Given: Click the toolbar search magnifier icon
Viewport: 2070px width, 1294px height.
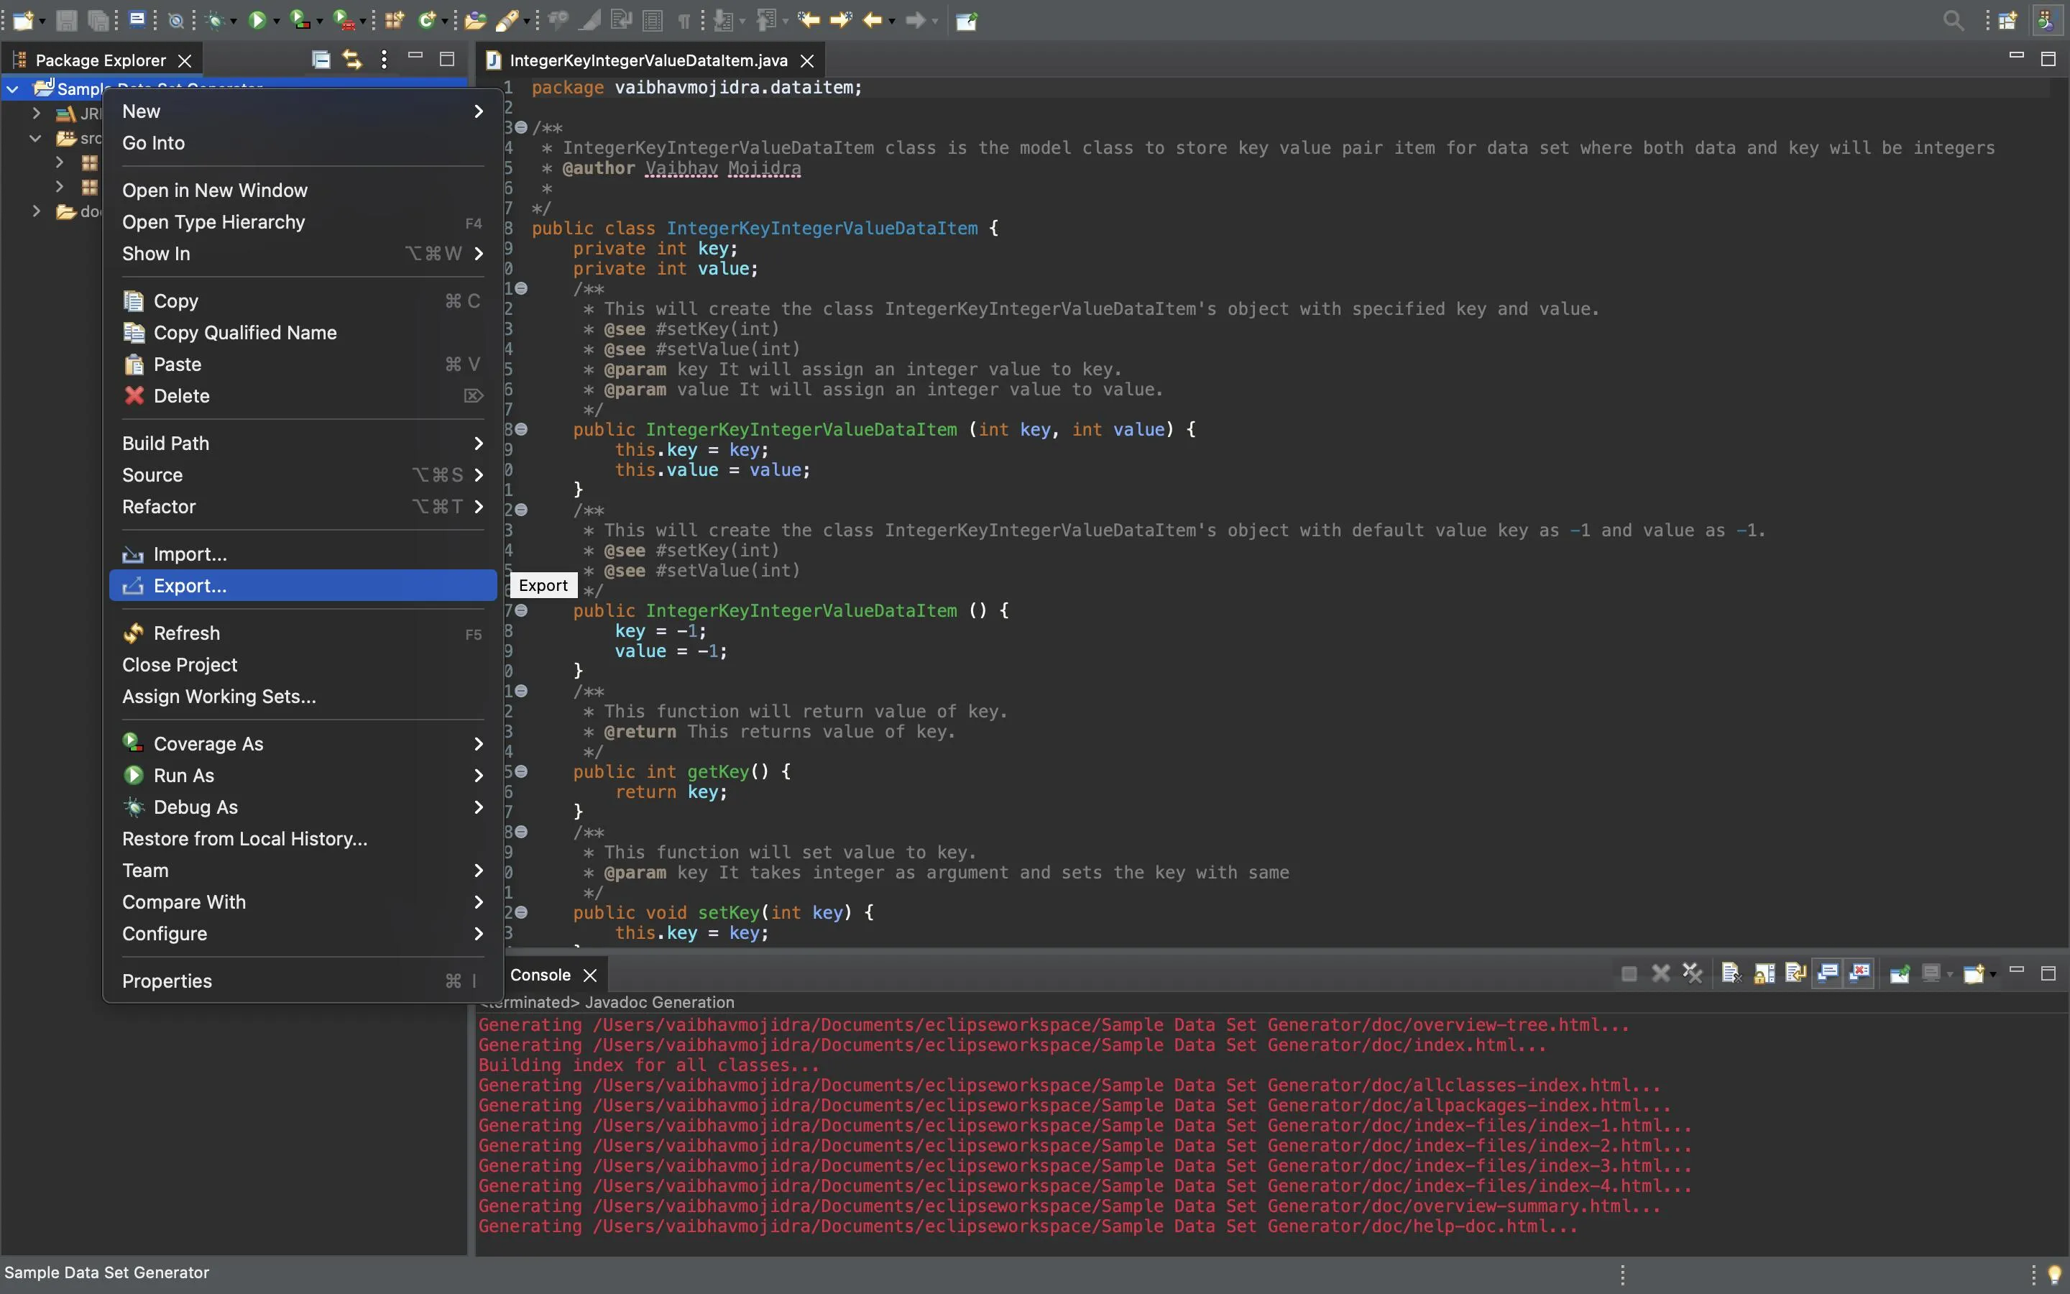Looking at the screenshot, I should (x=1953, y=19).
